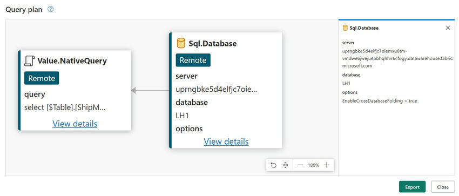This screenshot has height=196, width=459.
Task: Zoom in with the plus button
Action: pyautogui.click(x=327, y=165)
